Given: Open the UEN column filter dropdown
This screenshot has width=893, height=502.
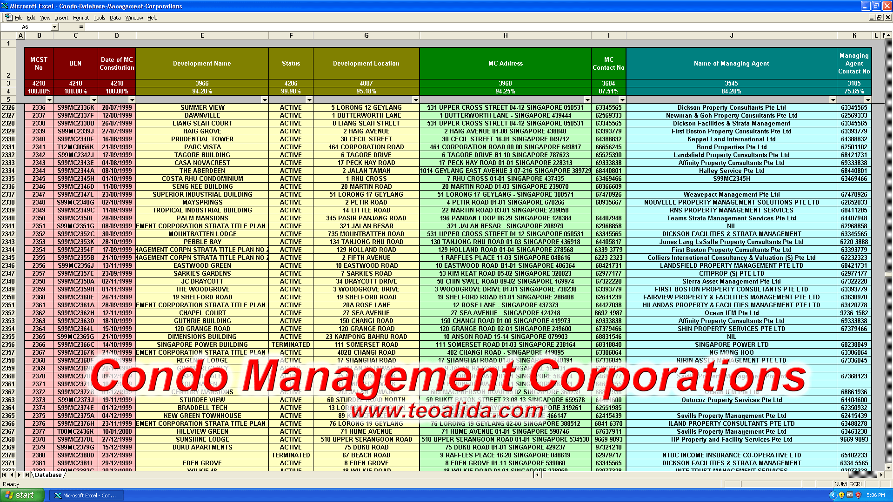Looking at the screenshot, I should tap(94, 100).
